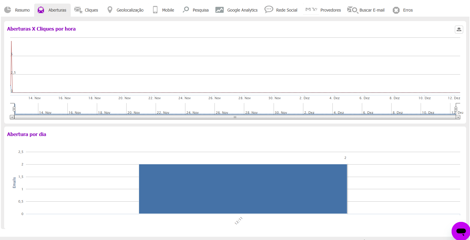
Task: Click the 'Abertura por dia' heading
Action: pos(27,134)
